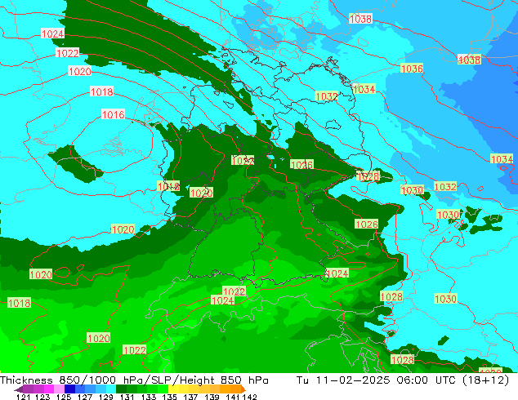Click the cyan legend swatch above 129
518x400 pixels.
111,389
